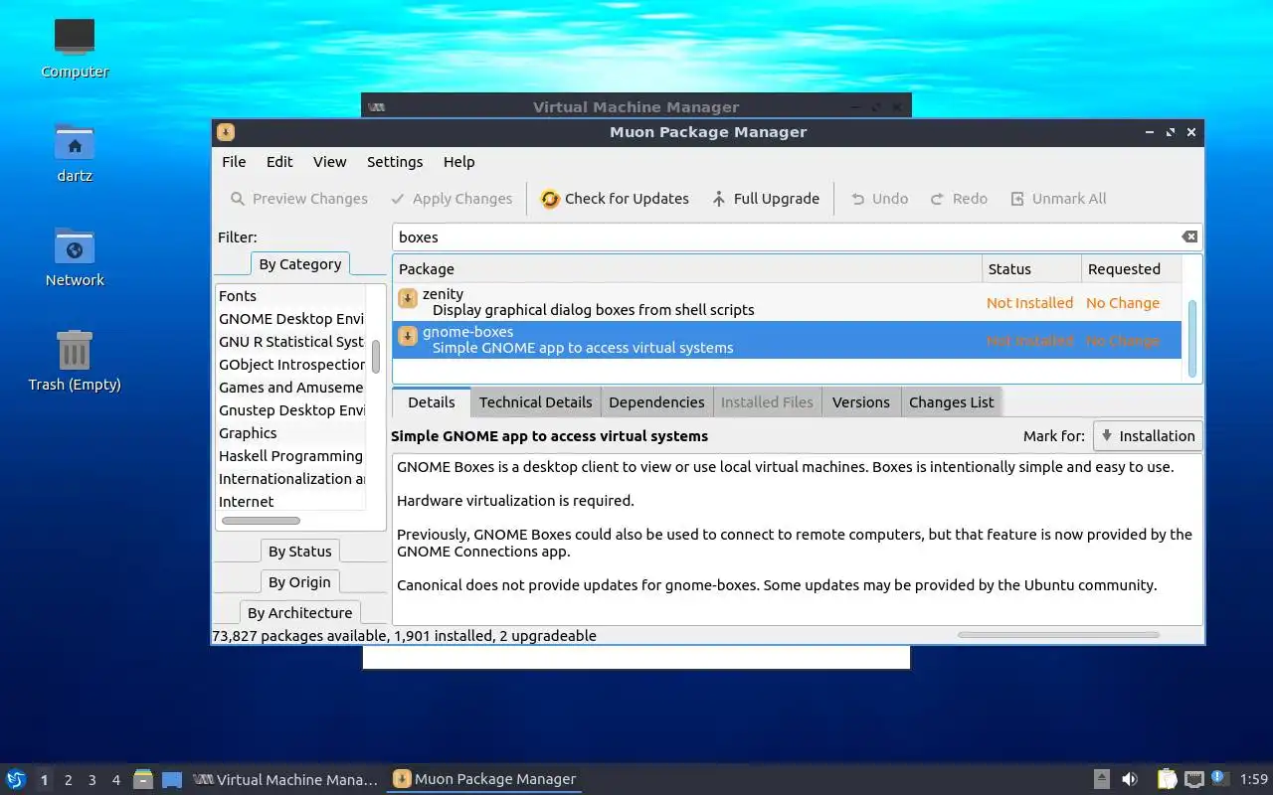
Task: Switch filter to By Status
Action: (299, 552)
